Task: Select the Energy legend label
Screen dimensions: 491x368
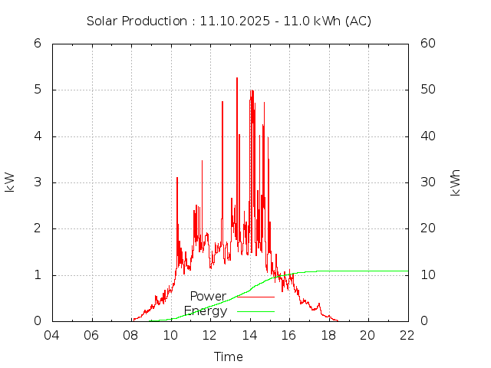Action: click(x=206, y=310)
